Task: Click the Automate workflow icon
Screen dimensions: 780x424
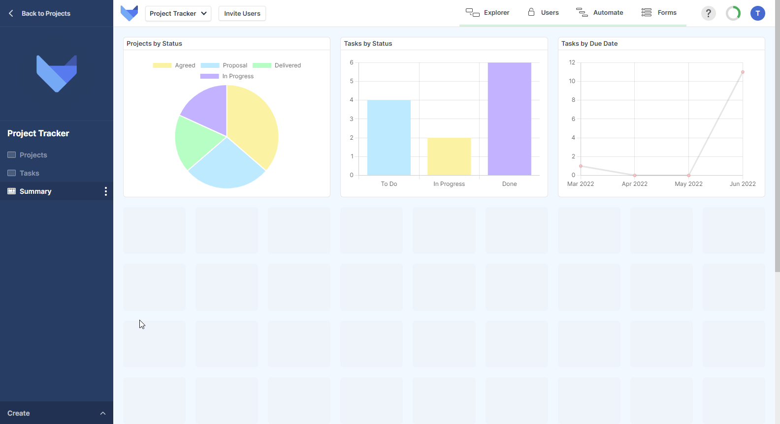Action: tap(582, 13)
